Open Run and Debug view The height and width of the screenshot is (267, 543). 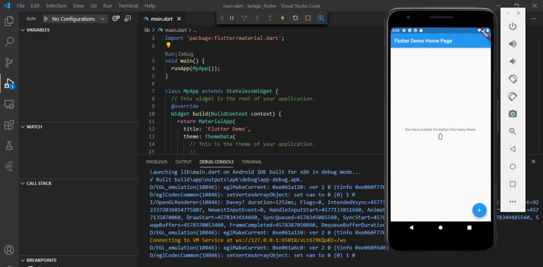click(x=9, y=83)
